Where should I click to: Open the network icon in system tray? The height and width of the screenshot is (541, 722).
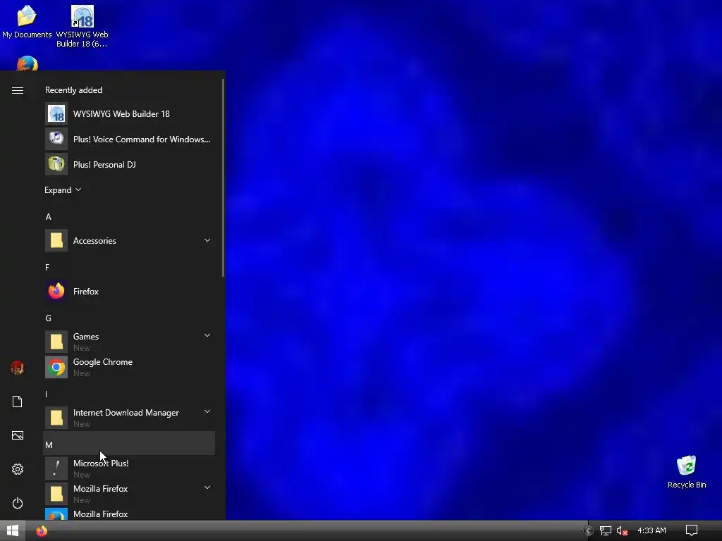(x=605, y=531)
